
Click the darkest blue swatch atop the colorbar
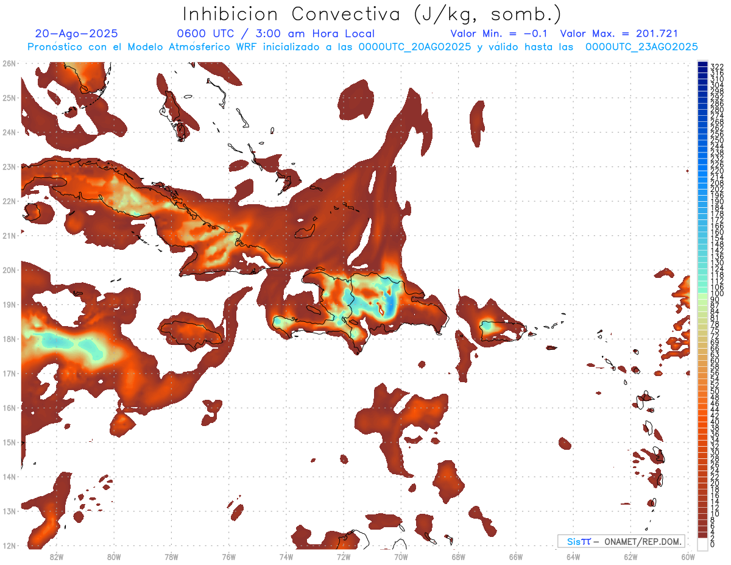coord(703,65)
